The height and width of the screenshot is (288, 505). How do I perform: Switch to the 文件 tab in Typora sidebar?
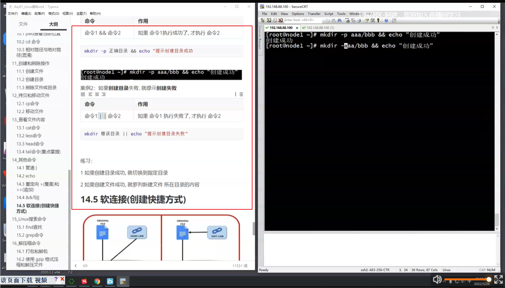[x=23, y=24]
